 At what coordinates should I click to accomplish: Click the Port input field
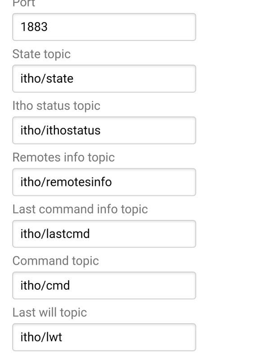pyautogui.click(x=104, y=27)
